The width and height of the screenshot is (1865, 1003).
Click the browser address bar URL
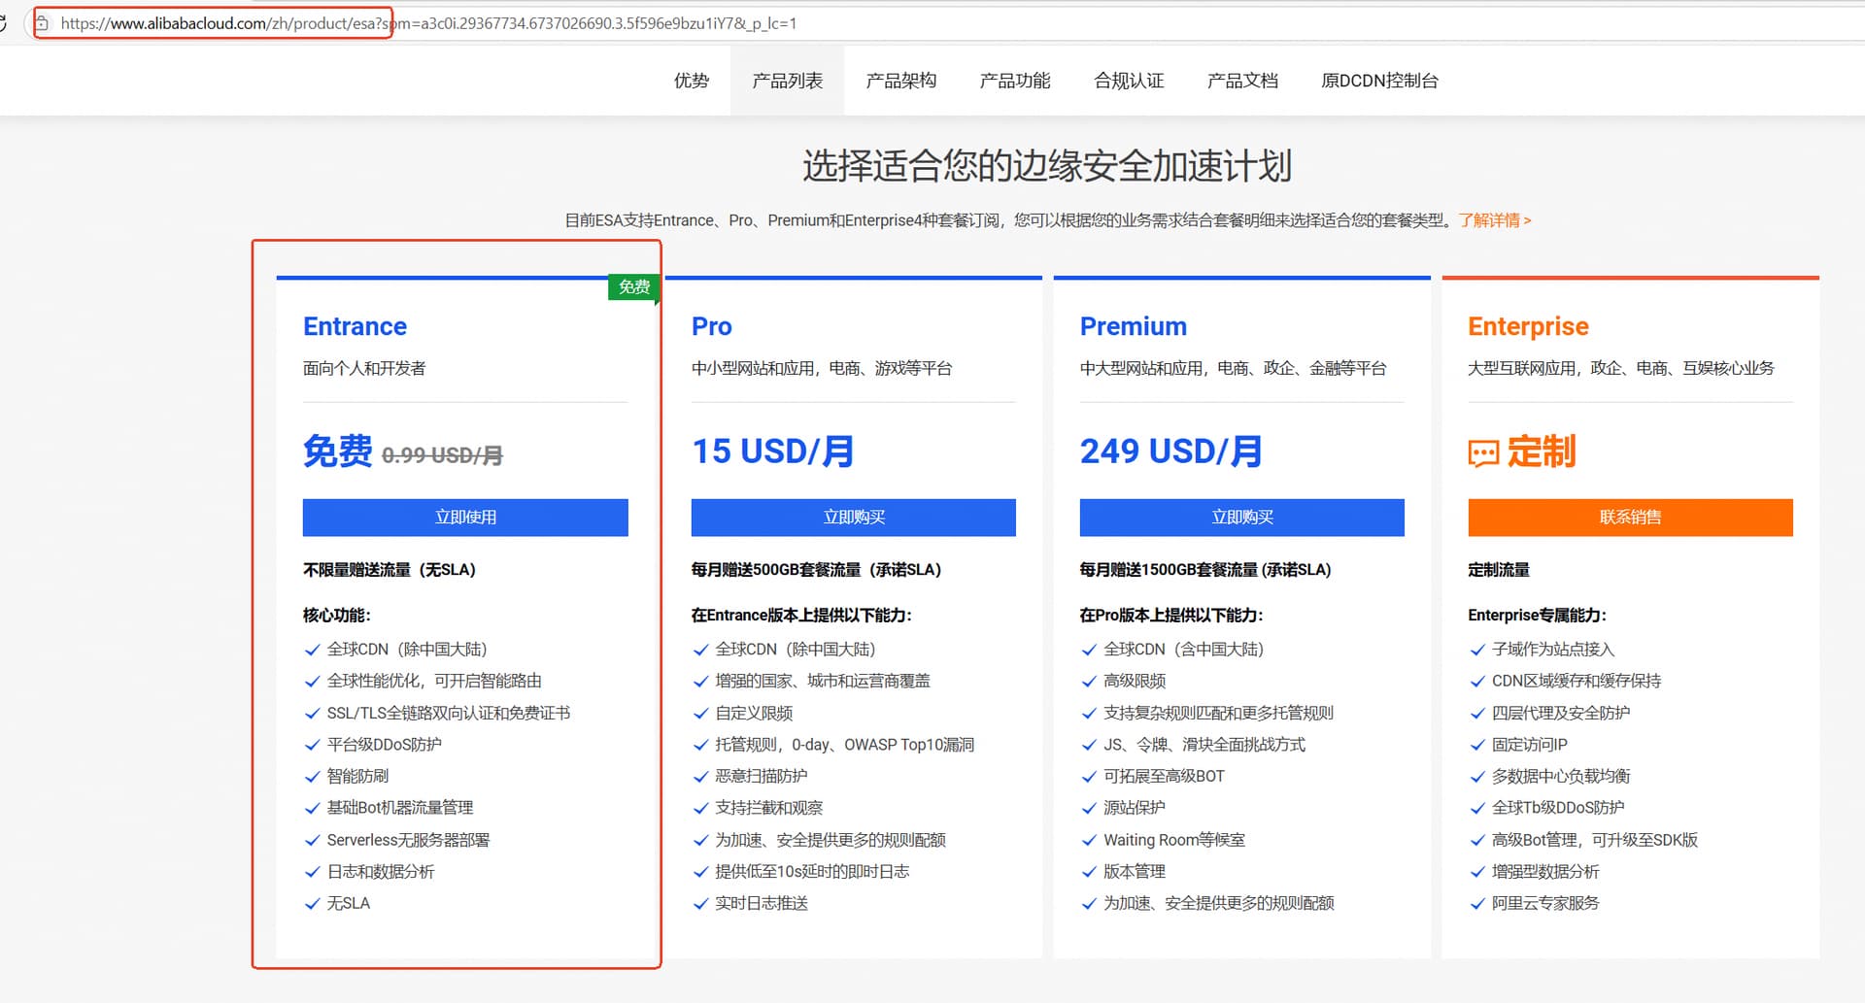[427, 23]
